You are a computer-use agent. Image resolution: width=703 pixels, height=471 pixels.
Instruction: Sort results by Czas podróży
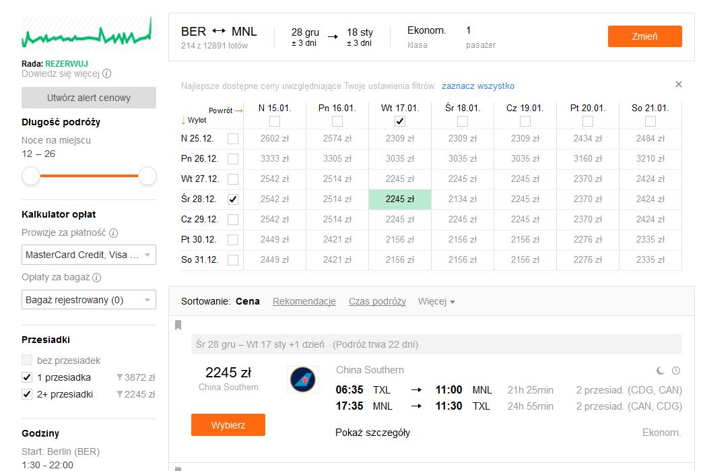[377, 301]
